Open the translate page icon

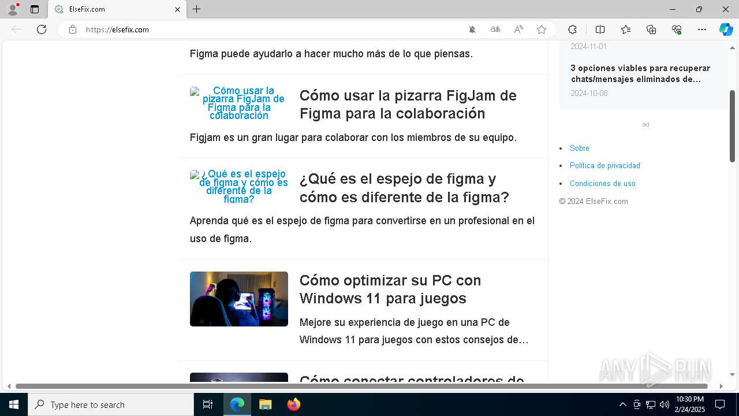[495, 29]
